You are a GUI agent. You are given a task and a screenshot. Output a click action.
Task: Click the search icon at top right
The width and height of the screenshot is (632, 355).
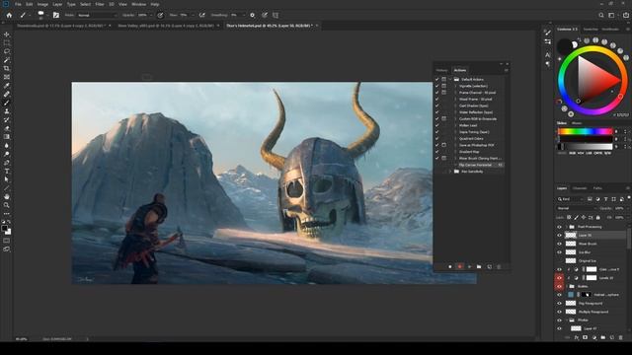tap(601, 15)
